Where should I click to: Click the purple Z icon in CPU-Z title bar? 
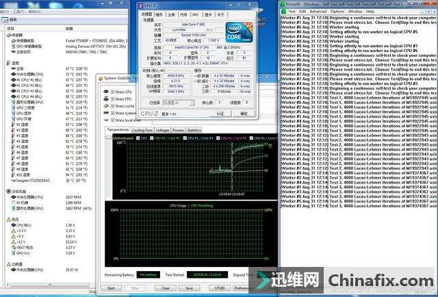(141, 5)
